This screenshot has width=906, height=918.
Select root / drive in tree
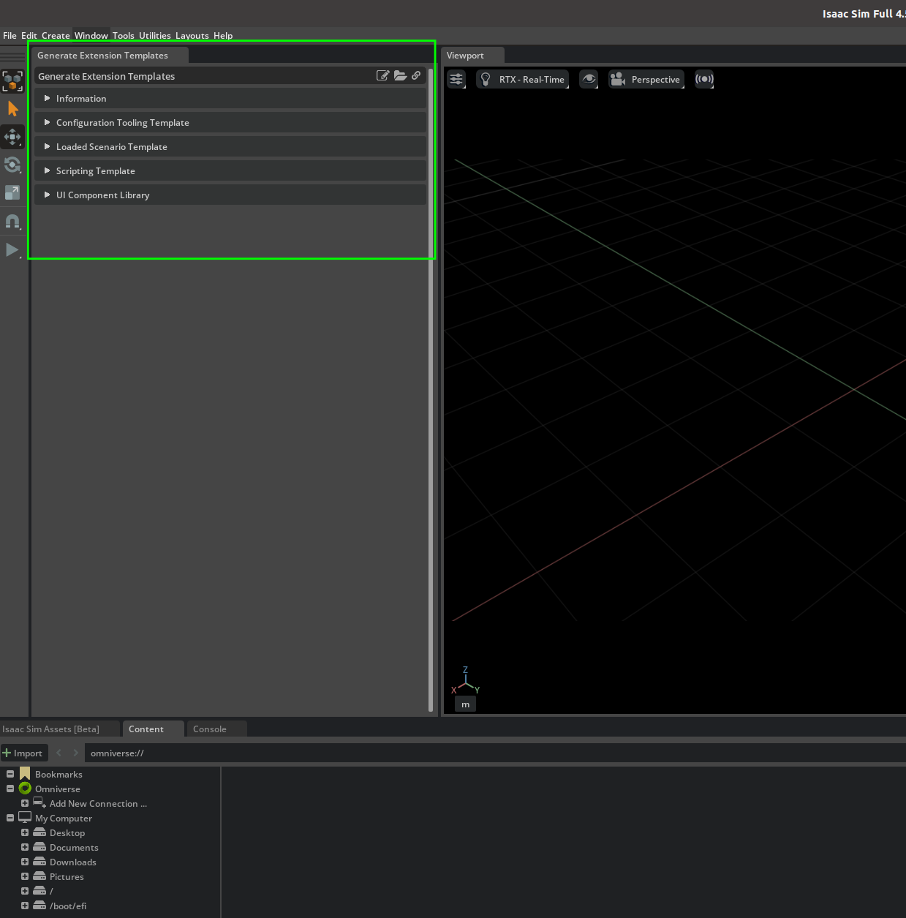[x=51, y=891]
